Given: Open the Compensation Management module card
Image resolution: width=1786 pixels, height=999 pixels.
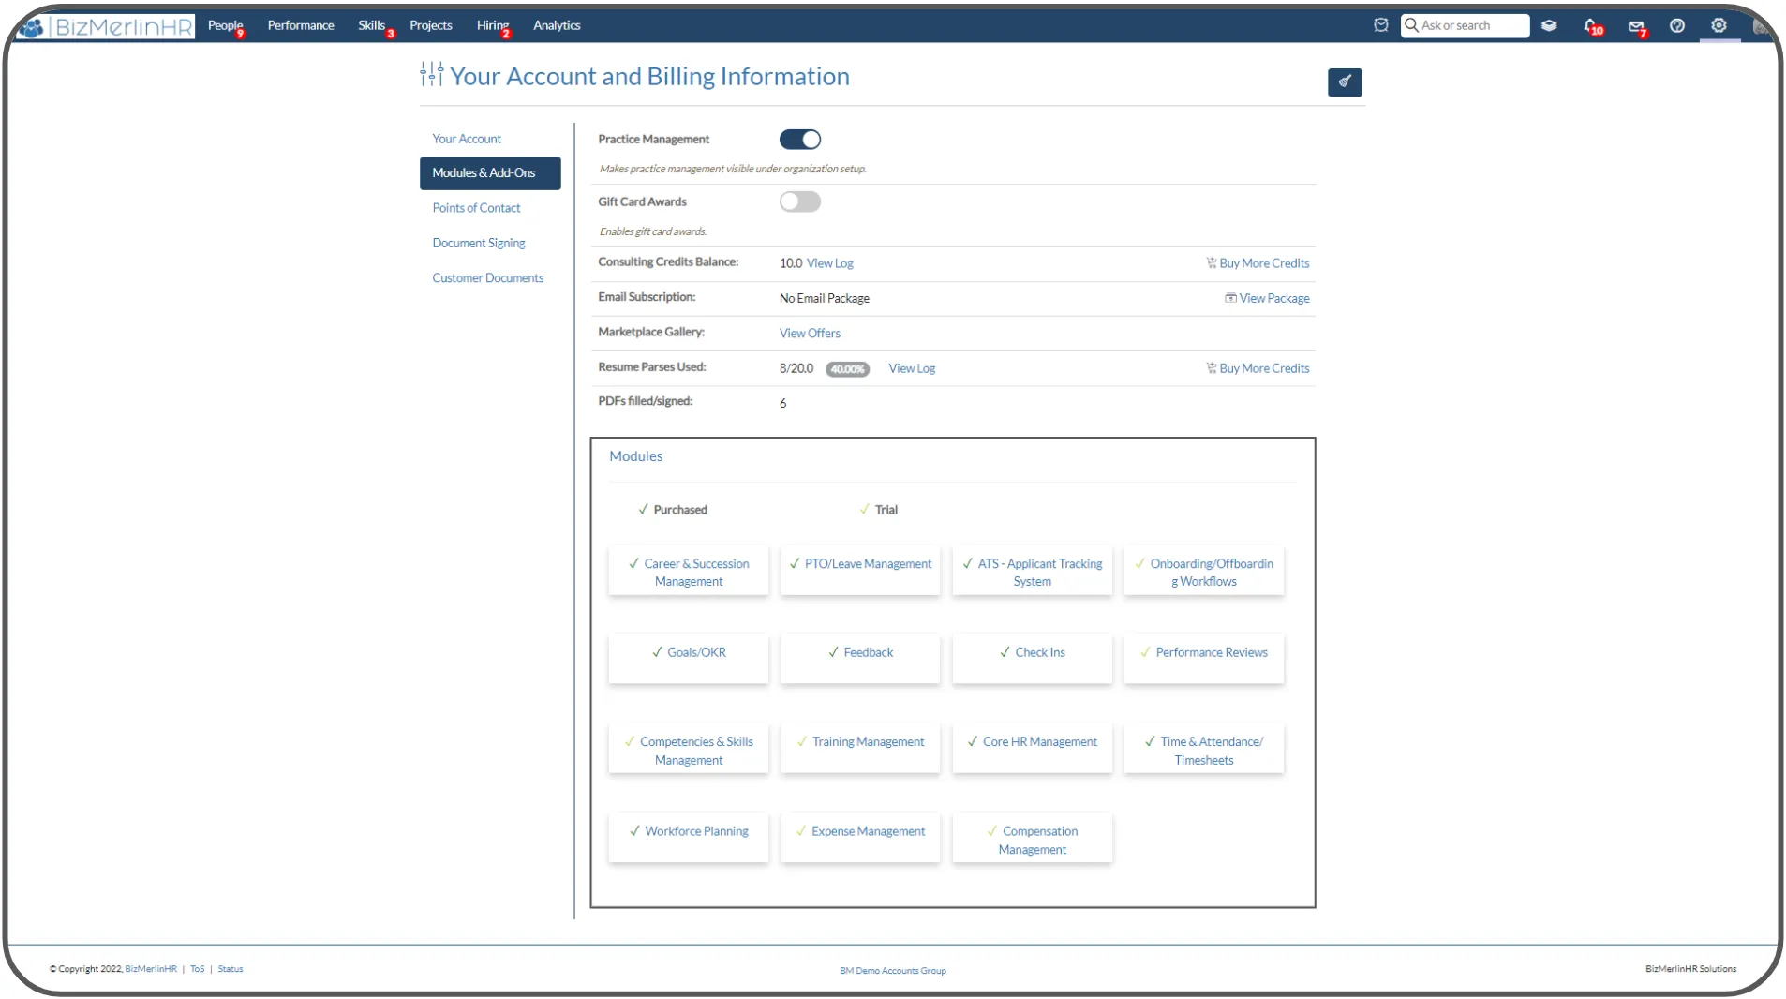Looking at the screenshot, I should coord(1032,838).
